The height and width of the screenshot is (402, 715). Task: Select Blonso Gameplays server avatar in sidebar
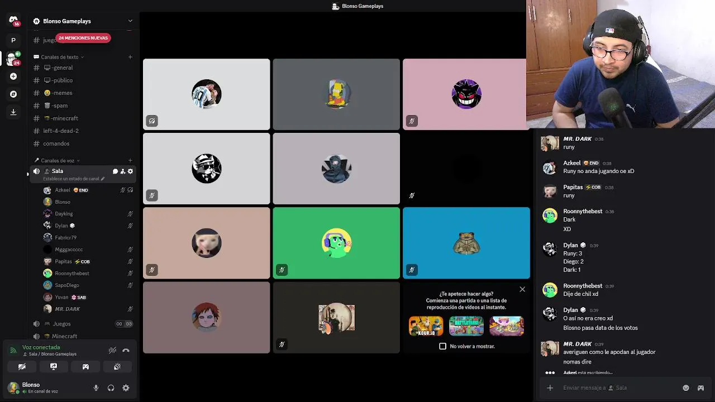[x=12, y=58]
